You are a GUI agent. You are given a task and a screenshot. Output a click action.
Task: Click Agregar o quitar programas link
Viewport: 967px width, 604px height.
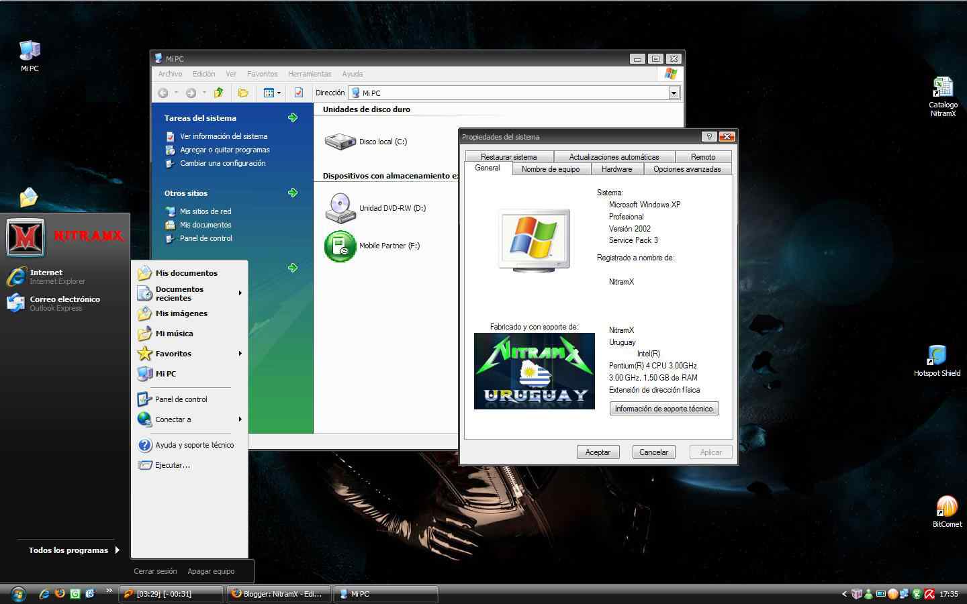click(x=224, y=150)
